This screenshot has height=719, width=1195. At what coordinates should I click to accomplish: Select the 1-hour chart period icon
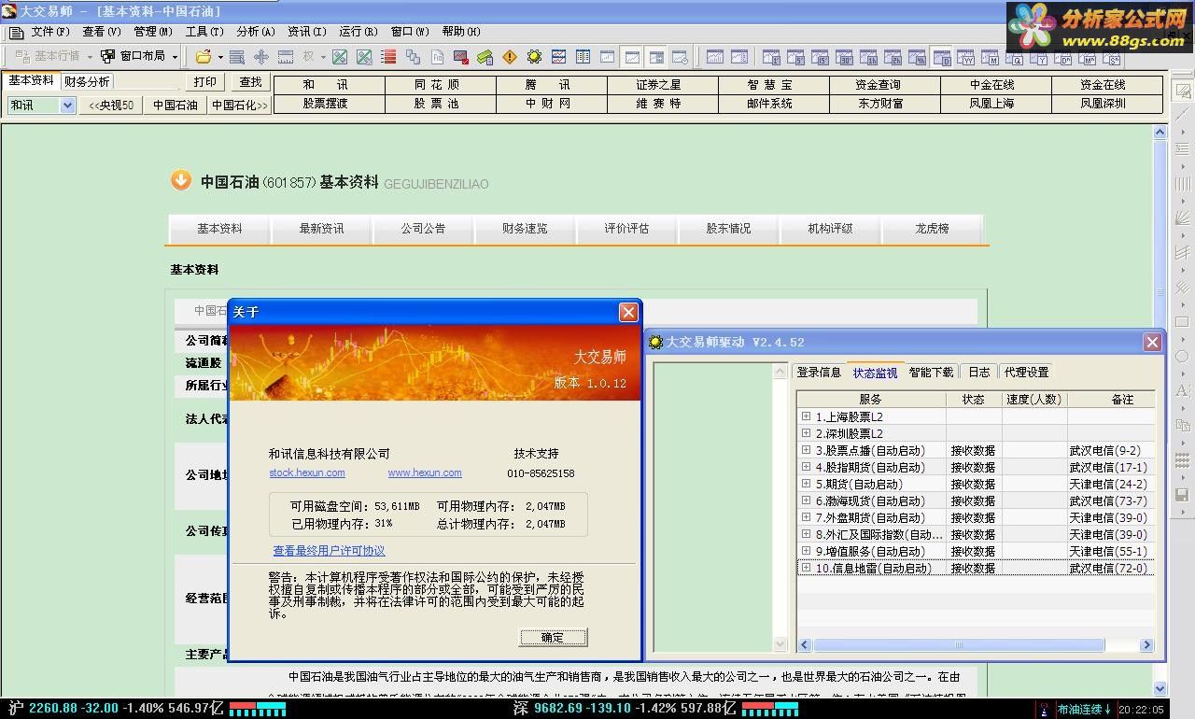pyautogui.click(x=868, y=57)
